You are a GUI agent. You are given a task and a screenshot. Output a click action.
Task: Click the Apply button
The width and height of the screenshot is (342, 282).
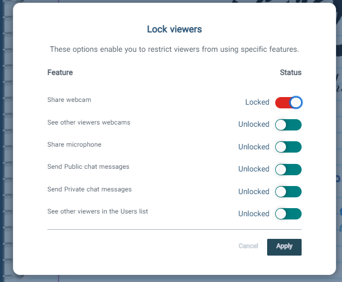coord(284,247)
